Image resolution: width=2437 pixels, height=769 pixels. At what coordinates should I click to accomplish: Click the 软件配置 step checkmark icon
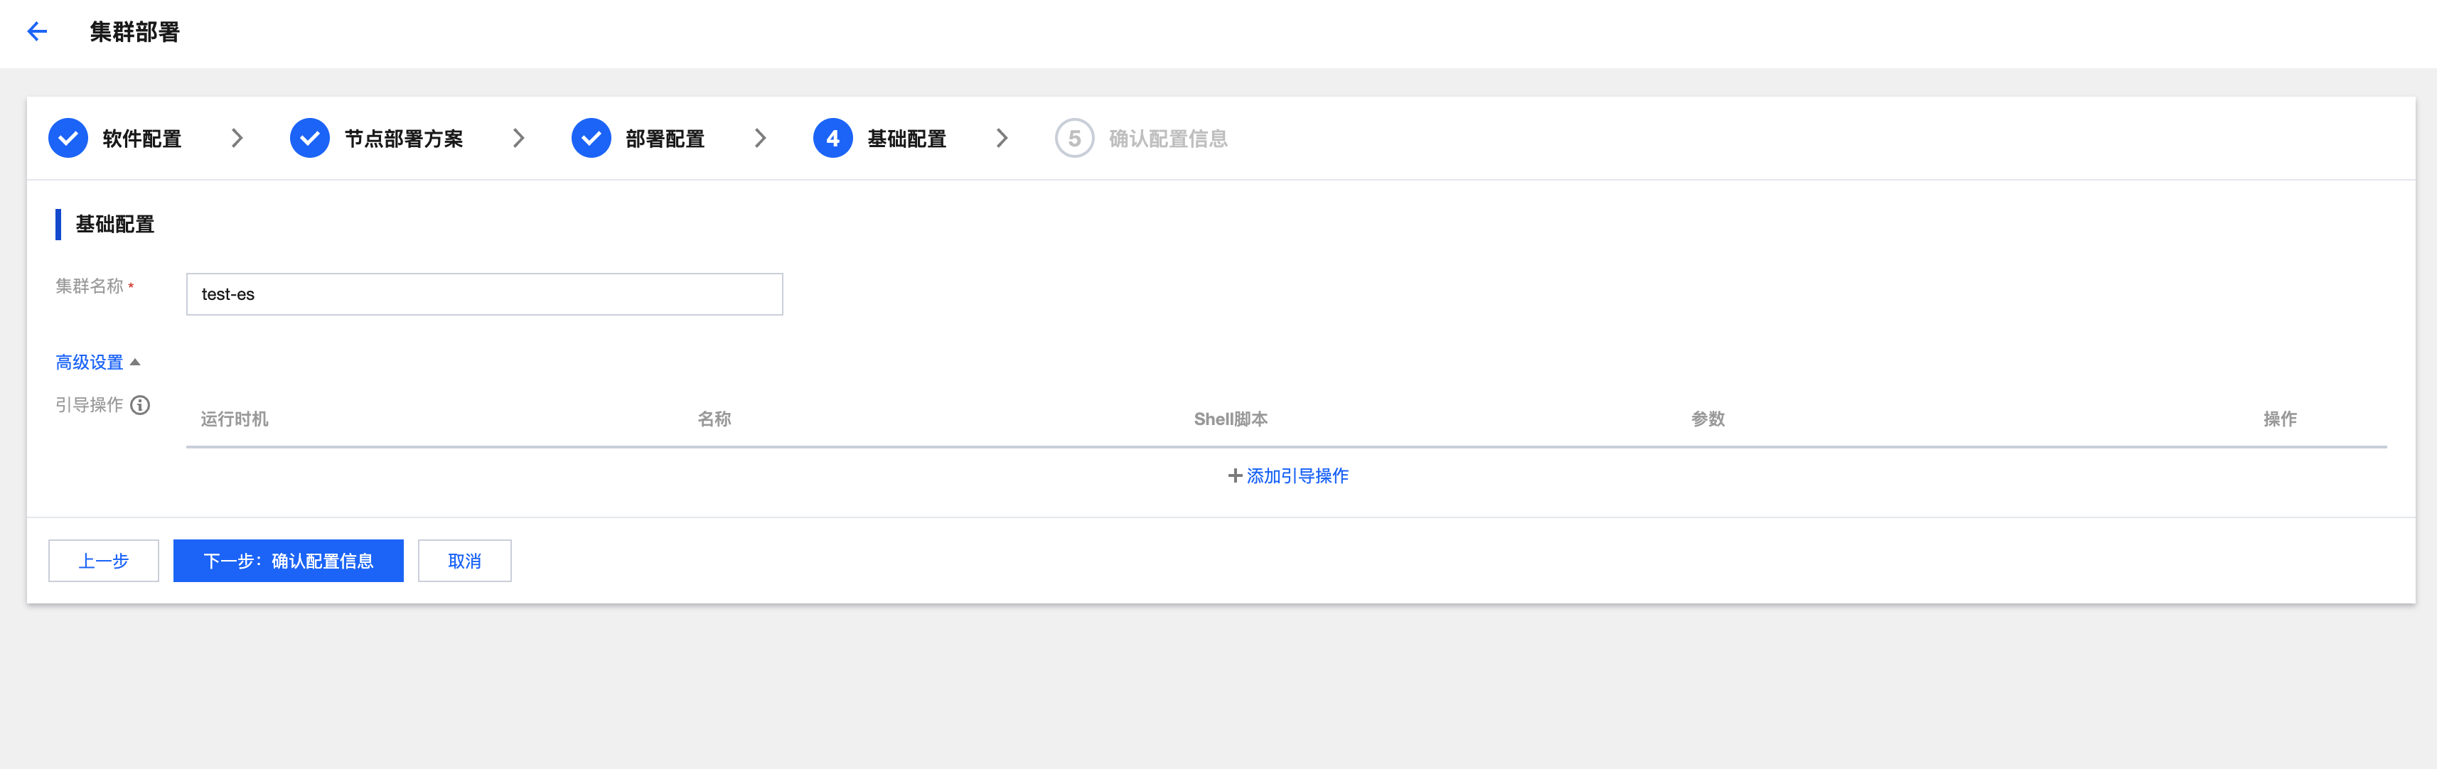pos(68,138)
